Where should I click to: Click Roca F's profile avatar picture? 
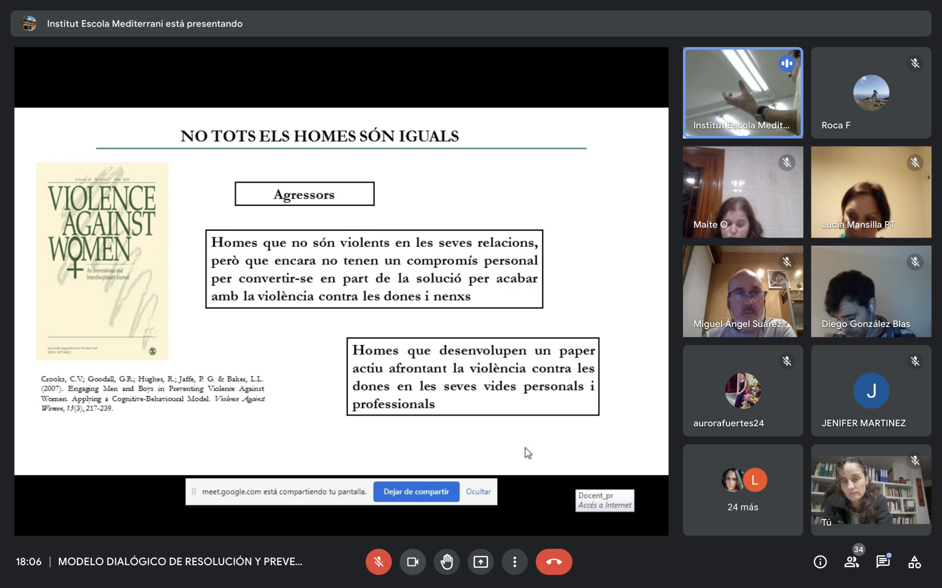click(x=871, y=93)
